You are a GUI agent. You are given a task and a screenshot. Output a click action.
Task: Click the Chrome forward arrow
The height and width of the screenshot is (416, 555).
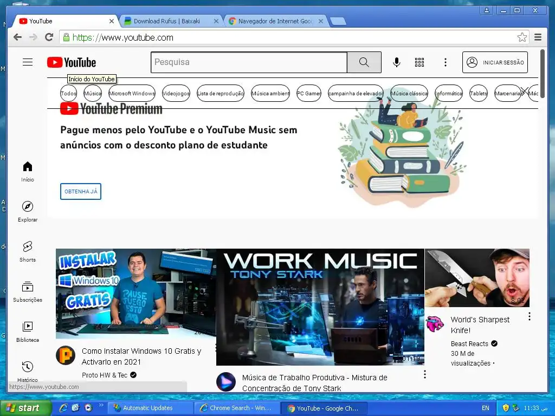pyautogui.click(x=33, y=37)
